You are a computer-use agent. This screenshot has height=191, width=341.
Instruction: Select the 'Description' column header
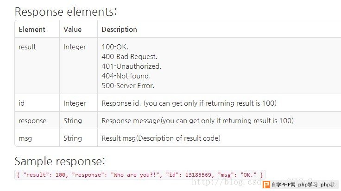pos(120,30)
